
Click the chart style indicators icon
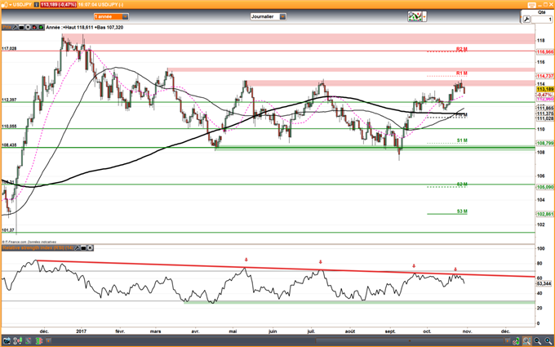click(415, 16)
